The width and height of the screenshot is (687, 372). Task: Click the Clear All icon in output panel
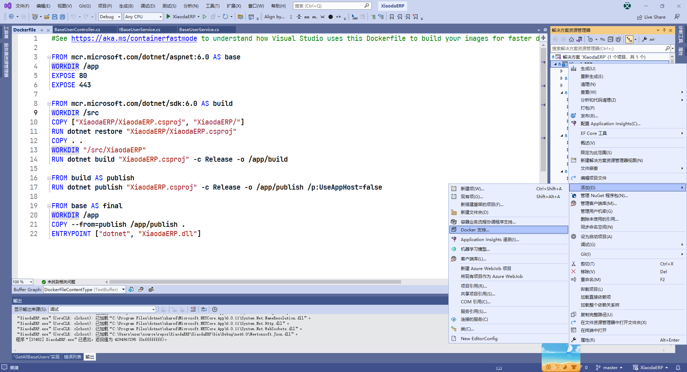[x=194, y=309]
